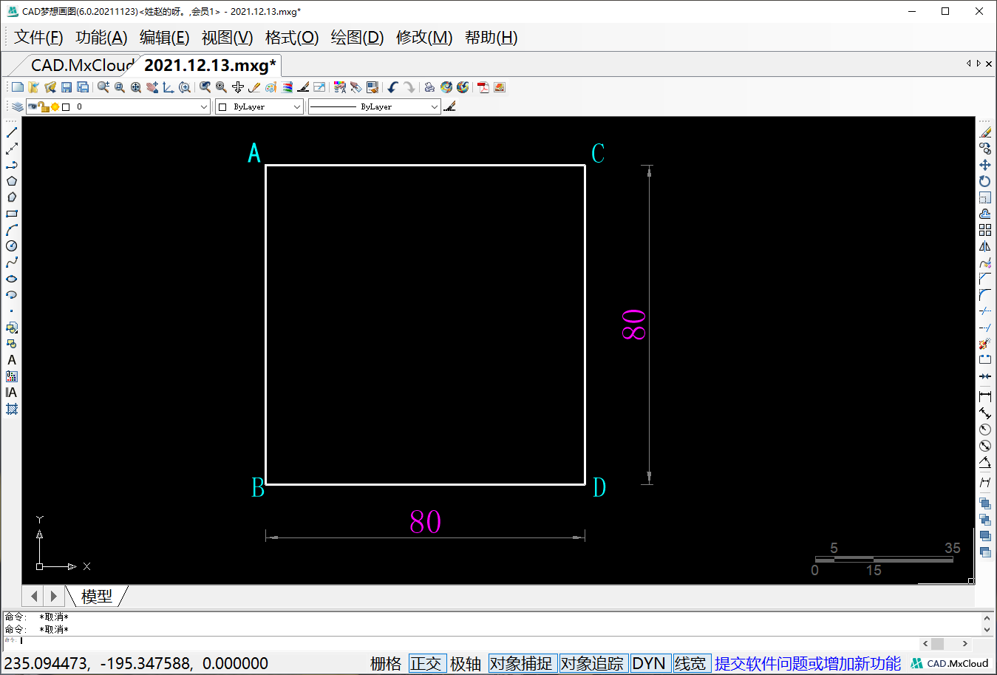Toggle 正交 ortho mode
Viewport: 997px width, 675px height.
[x=426, y=664]
